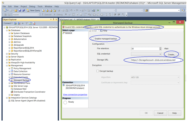Image resolution: width=188 pixels, height=123 pixels.
Task: Expand Integration Services Catalogs node
Action: pos(7,98)
